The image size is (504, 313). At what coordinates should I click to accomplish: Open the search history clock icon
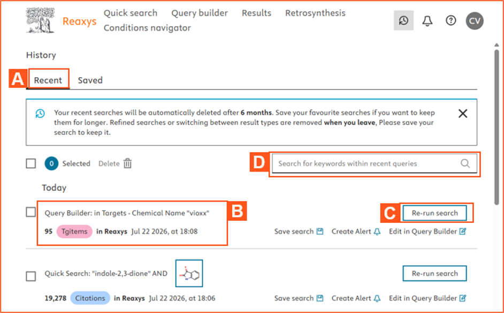tap(404, 20)
